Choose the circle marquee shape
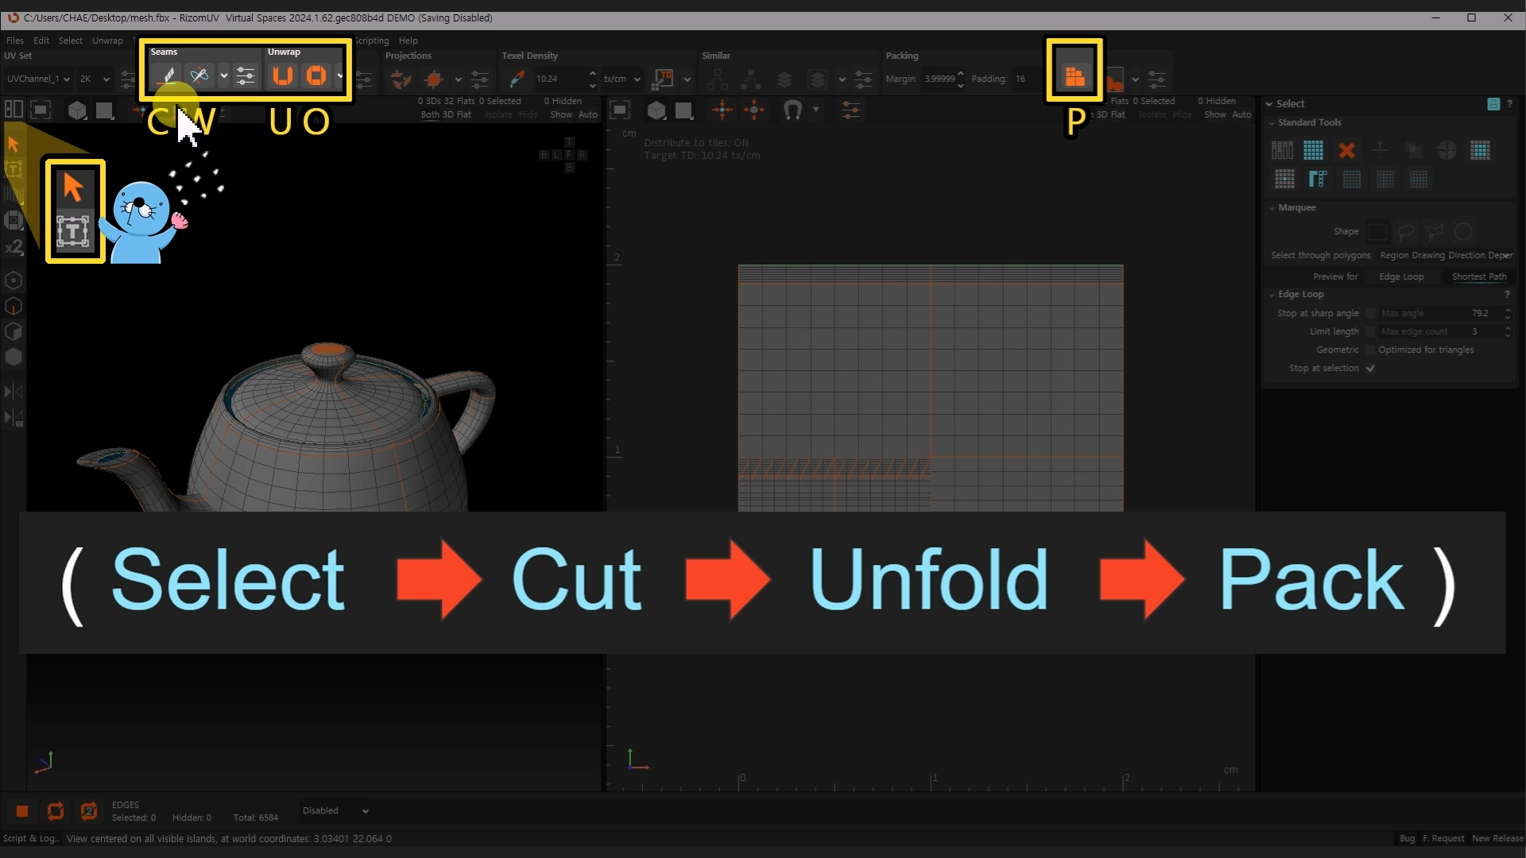1526x858 pixels. coord(1463,232)
